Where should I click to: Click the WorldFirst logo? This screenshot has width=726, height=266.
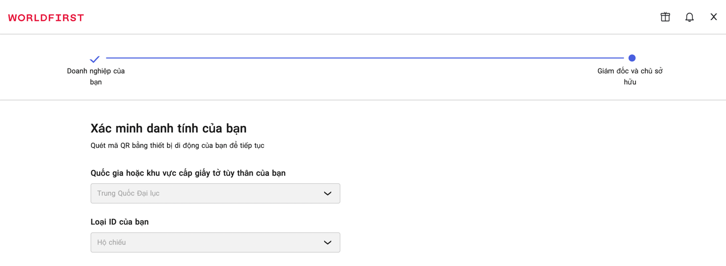click(x=46, y=18)
